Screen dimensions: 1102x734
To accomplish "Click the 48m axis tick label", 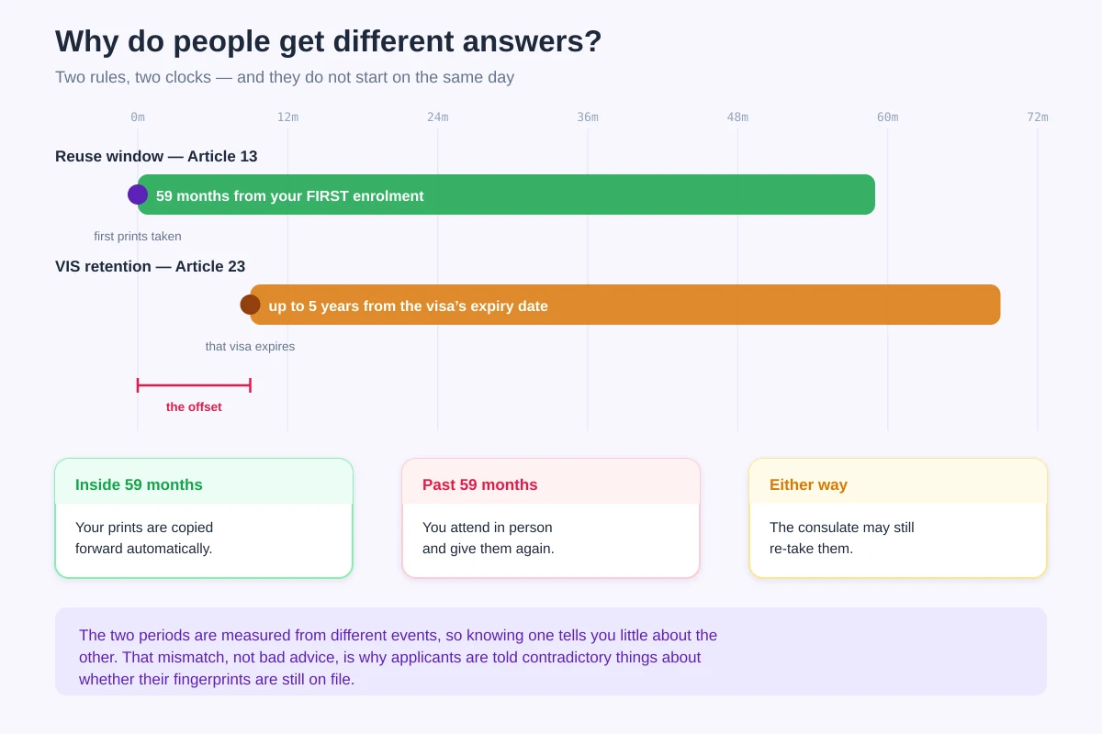I will 737,117.
